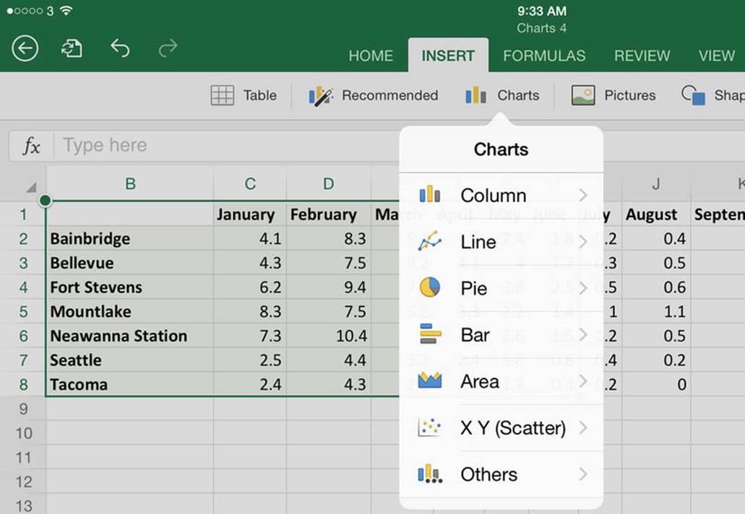Tap the back arrow circle icon
The image size is (745, 514).
click(x=25, y=48)
